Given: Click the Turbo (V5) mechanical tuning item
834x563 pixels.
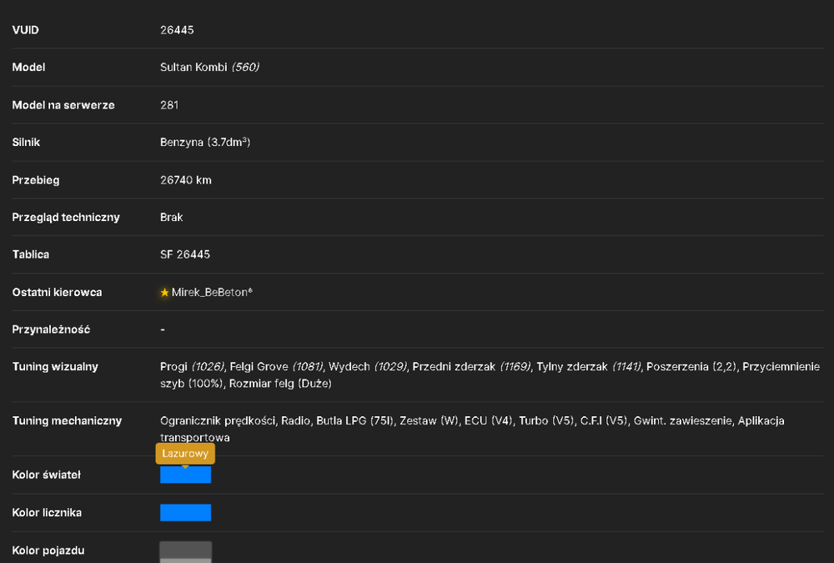Looking at the screenshot, I should pyautogui.click(x=546, y=421).
